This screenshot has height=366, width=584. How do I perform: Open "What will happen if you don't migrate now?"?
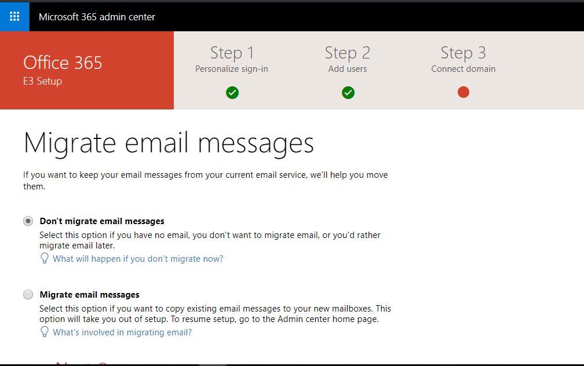(138, 258)
